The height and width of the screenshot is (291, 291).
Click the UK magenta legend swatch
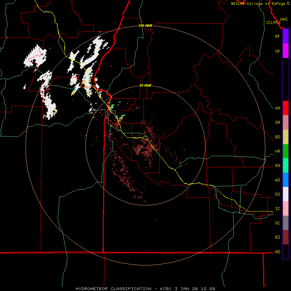click(x=286, y=51)
